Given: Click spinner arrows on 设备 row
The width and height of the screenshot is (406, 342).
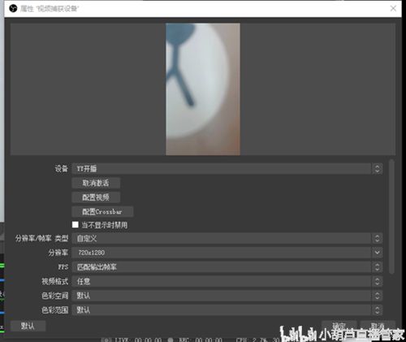Looking at the screenshot, I should 377,169.
